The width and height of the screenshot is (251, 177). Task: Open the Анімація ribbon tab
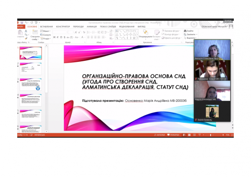tap(91, 27)
